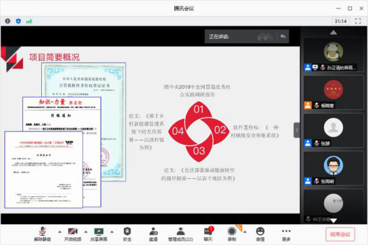Image resolution: width=368 pixels, height=245 pixels.
Task: Collapse the participant video sidebar
Action: pos(297,130)
